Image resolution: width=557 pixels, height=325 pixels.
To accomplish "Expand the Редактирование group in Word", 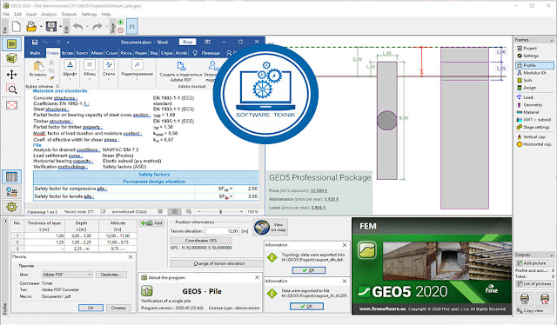I will [138, 69].
